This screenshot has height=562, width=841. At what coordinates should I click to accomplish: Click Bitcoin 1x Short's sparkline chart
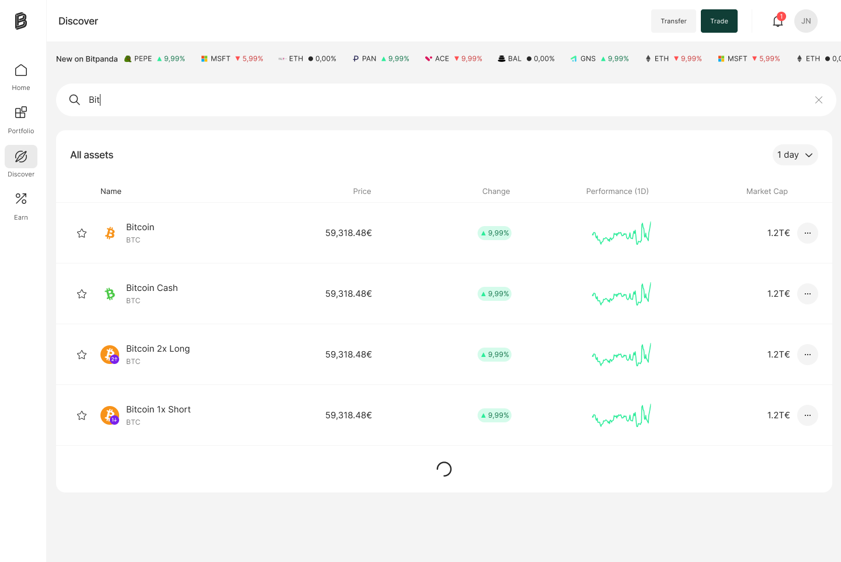click(x=621, y=415)
